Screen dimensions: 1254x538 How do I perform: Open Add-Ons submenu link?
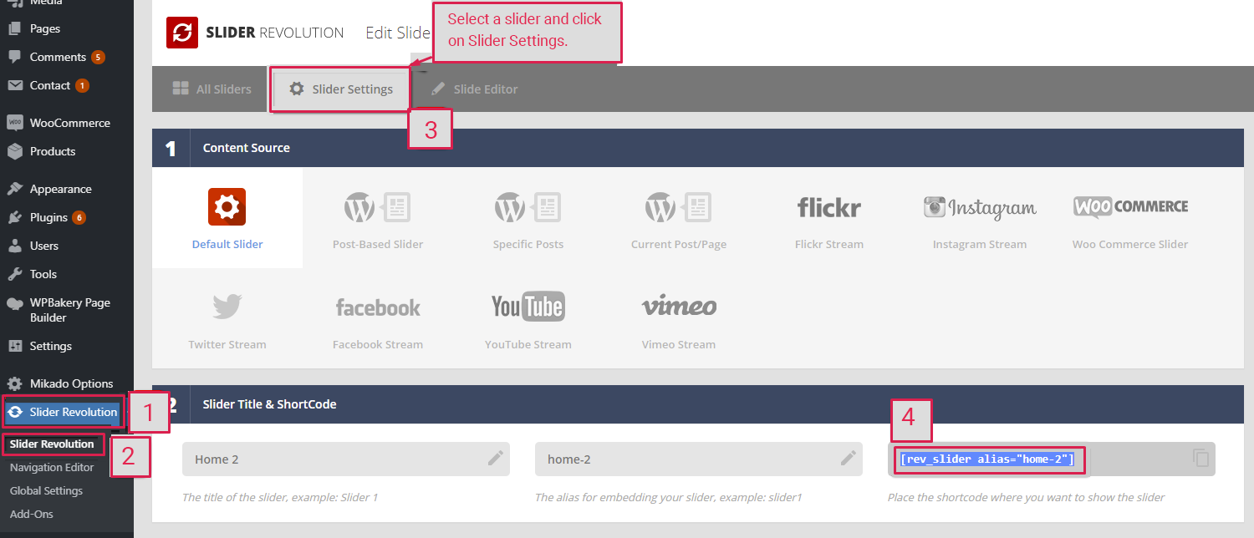pyautogui.click(x=32, y=514)
